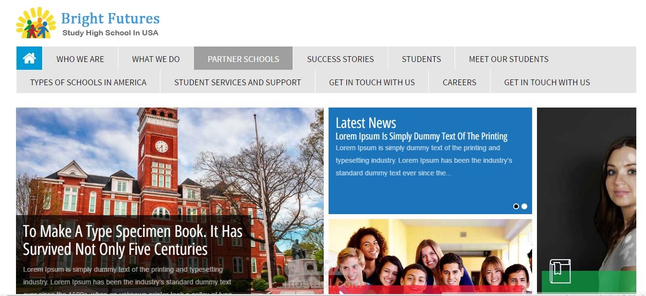The height and width of the screenshot is (296, 646).
Task: Select the Partner Schools menu item
Action: [x=243, y=59]
